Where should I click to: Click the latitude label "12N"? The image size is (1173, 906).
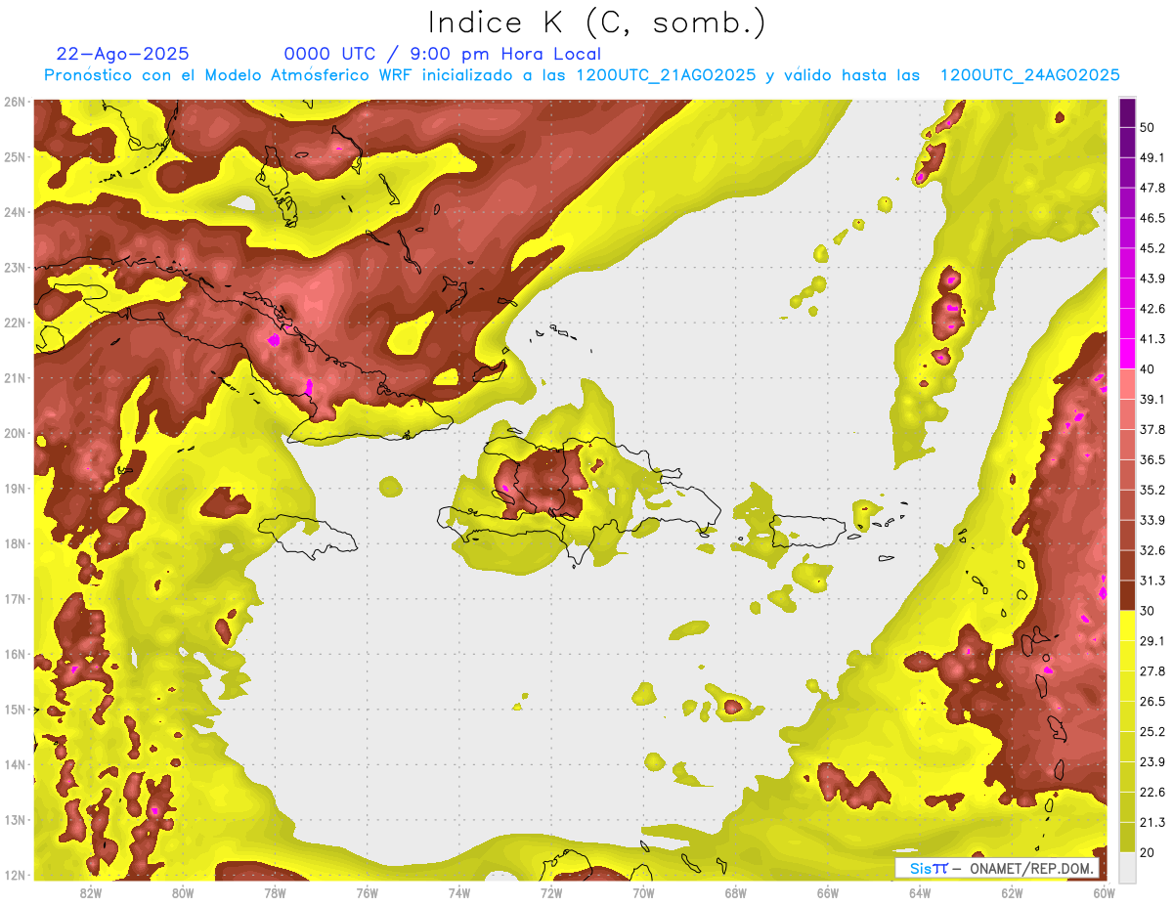15,875
